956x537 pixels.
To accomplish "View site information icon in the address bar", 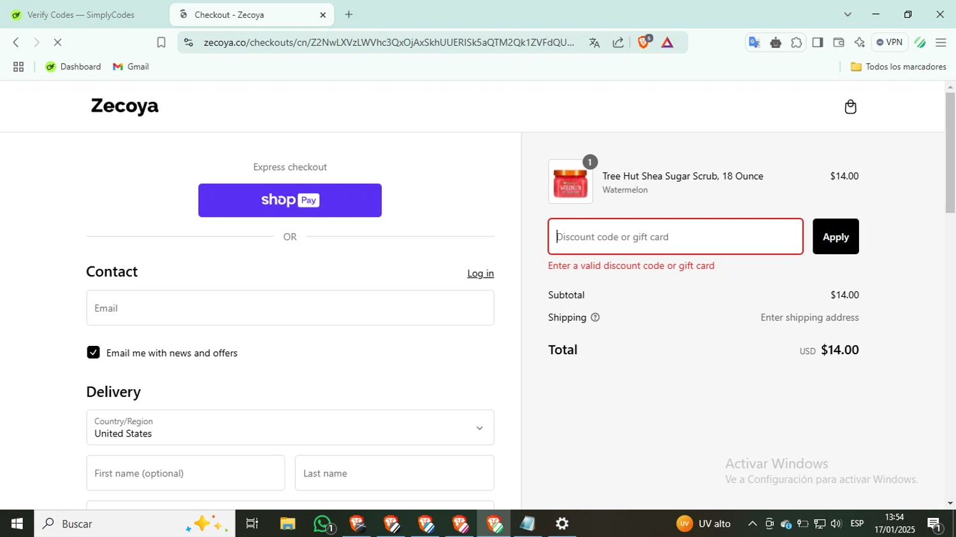I will coord(188,43).
